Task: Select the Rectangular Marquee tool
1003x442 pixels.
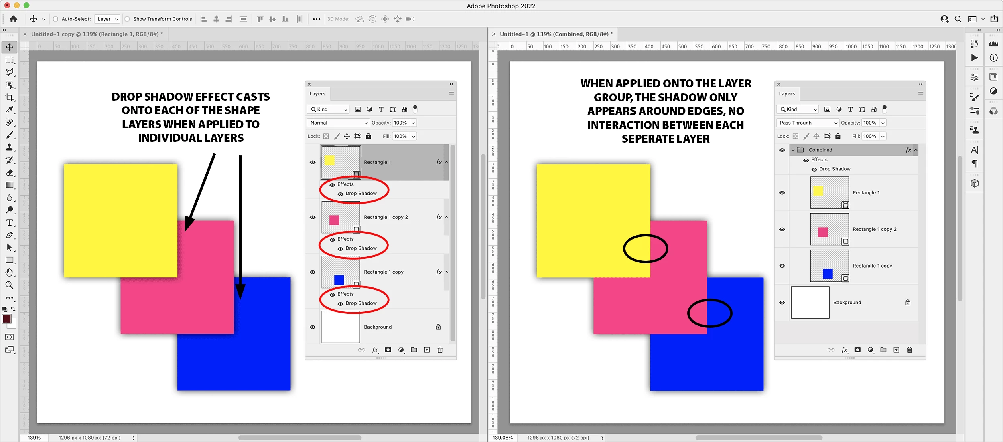Action: click(x=9, y=60)
